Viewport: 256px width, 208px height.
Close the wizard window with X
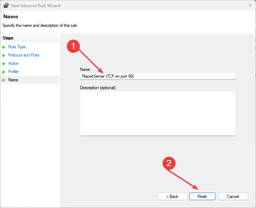250,5
